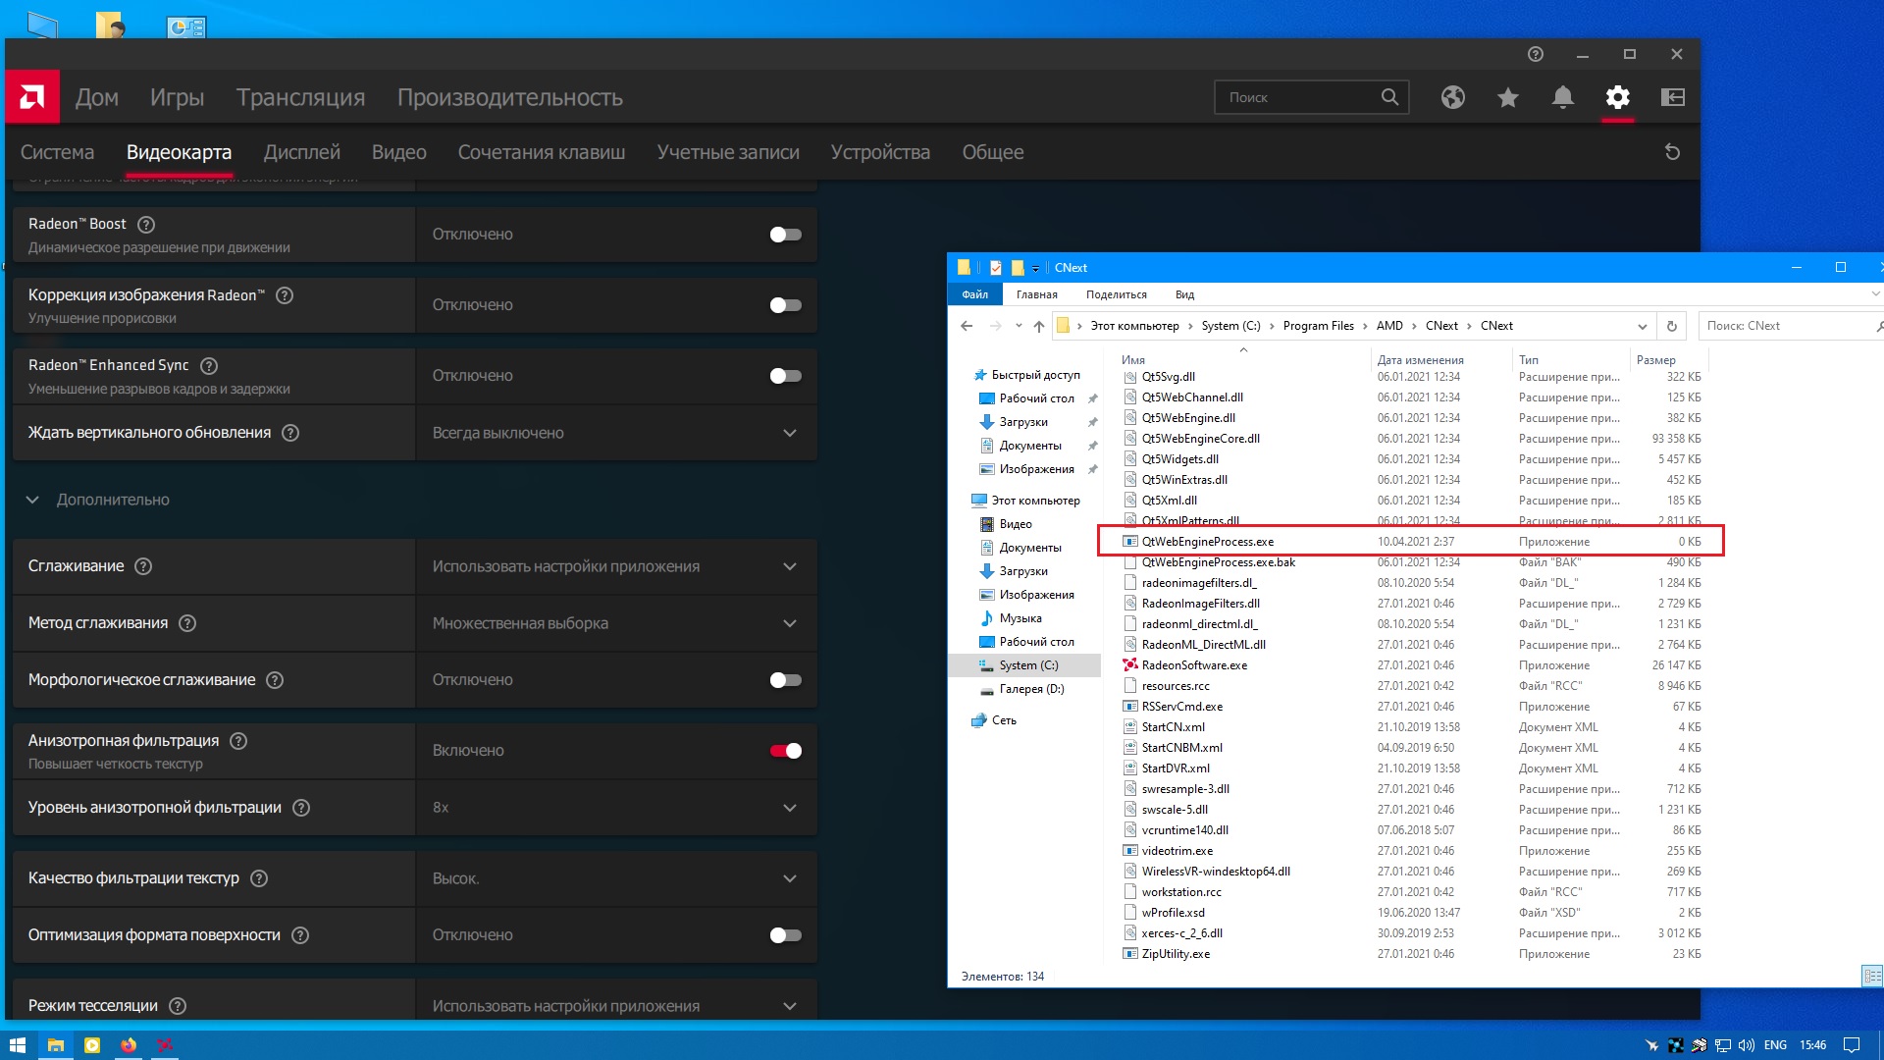Click the AMD logo home icon
This screenshot has width=1884, height=1060.
(32, 96)
